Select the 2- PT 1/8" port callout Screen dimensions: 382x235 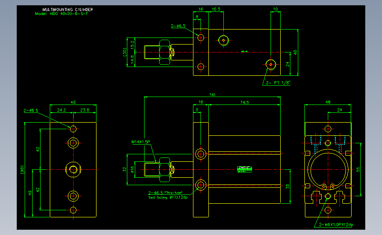pos(278,82)
